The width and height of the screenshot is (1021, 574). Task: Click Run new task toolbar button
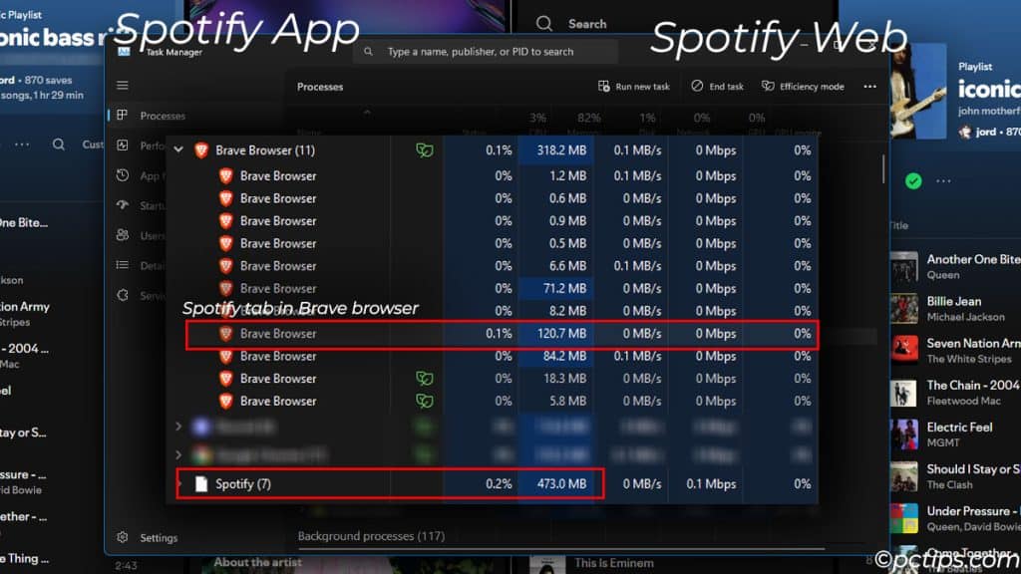[x=633, y=86]
